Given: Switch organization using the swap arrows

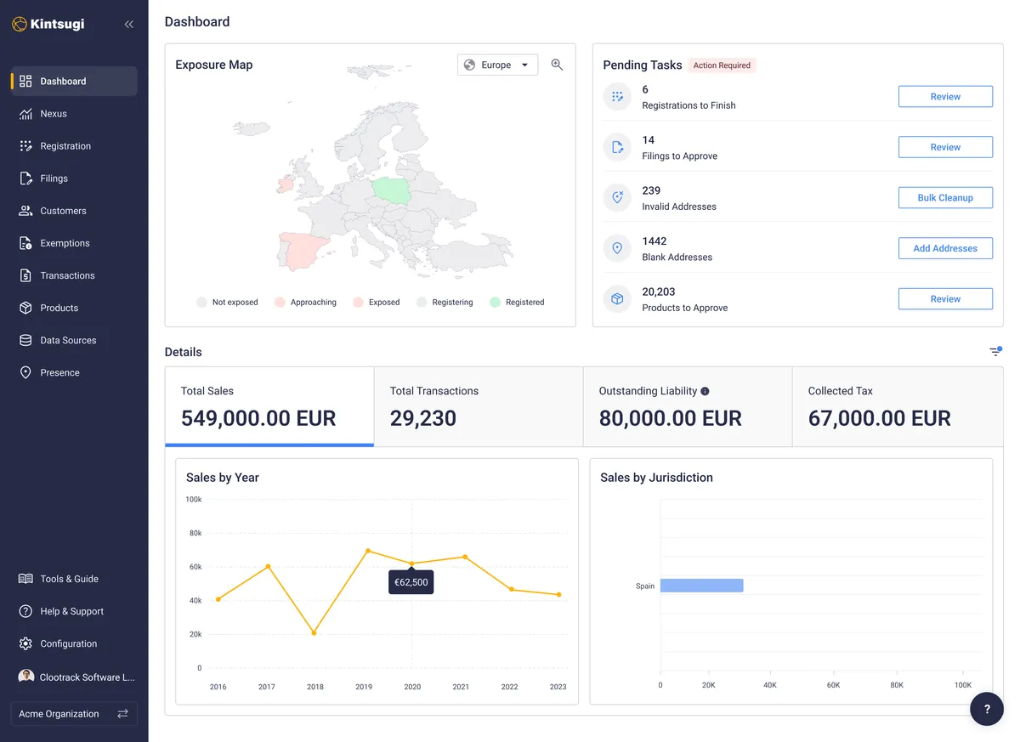Looking at the screenshot, I should tap(122, 714).
